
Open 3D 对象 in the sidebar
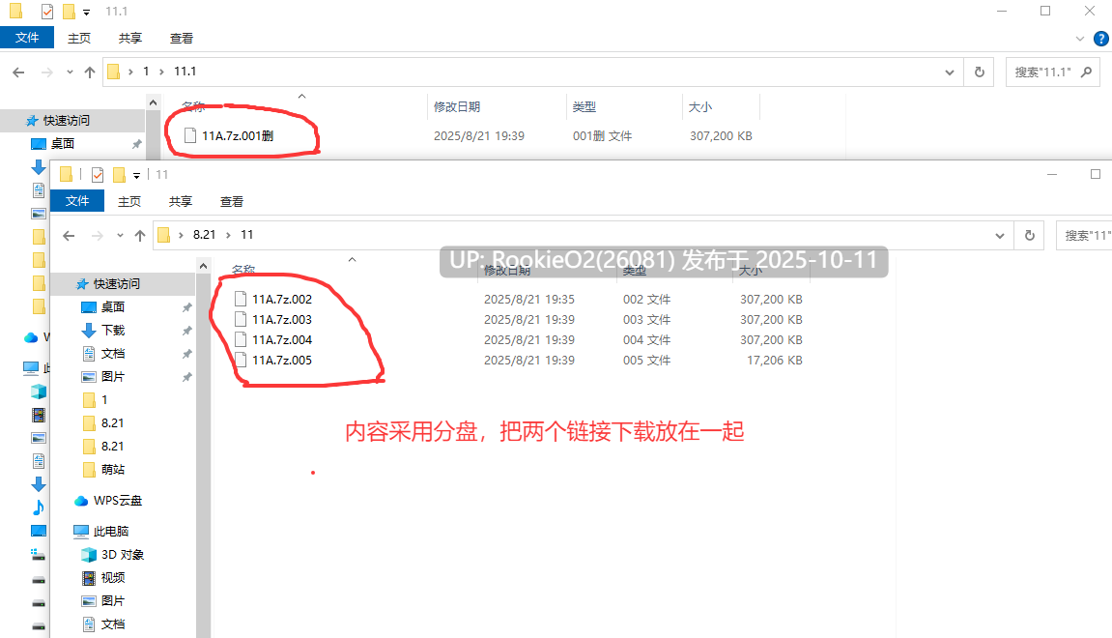click(122, 554)
